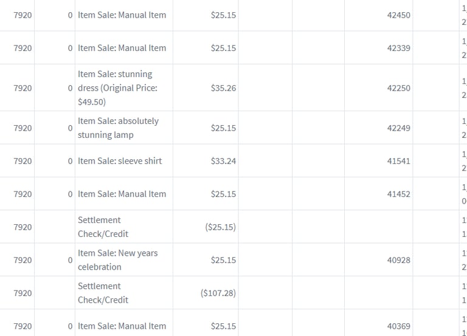Click the order number 42450 cell
The width and height of the screenshot is (467, 336).
pos(398,15)
